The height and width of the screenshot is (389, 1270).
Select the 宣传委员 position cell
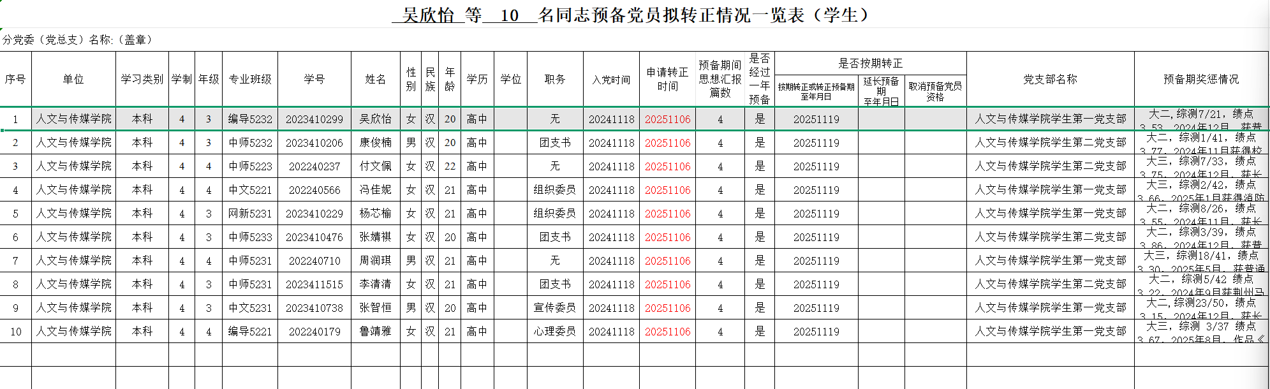pos(554,308)
